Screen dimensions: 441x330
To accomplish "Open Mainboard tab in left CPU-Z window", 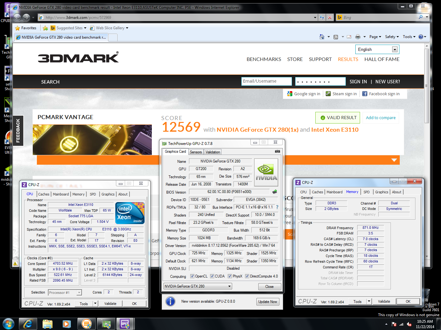I will pyautogui.click(x=61, y=194).
